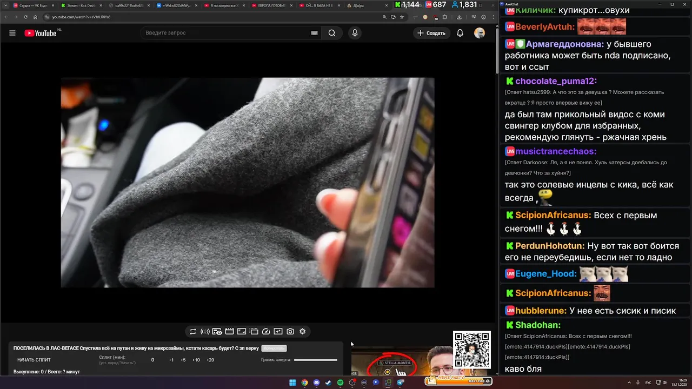Viewport: 692px width, 389px height.
Task: Click username PerdunHohotun in chat
Action: (x=550, y=246)
